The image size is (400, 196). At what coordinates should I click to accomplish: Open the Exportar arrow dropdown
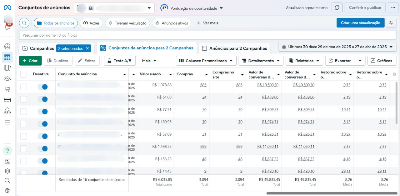360,61
